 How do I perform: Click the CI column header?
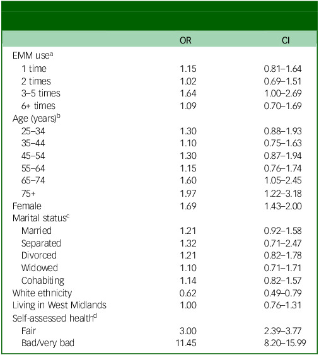286,40
